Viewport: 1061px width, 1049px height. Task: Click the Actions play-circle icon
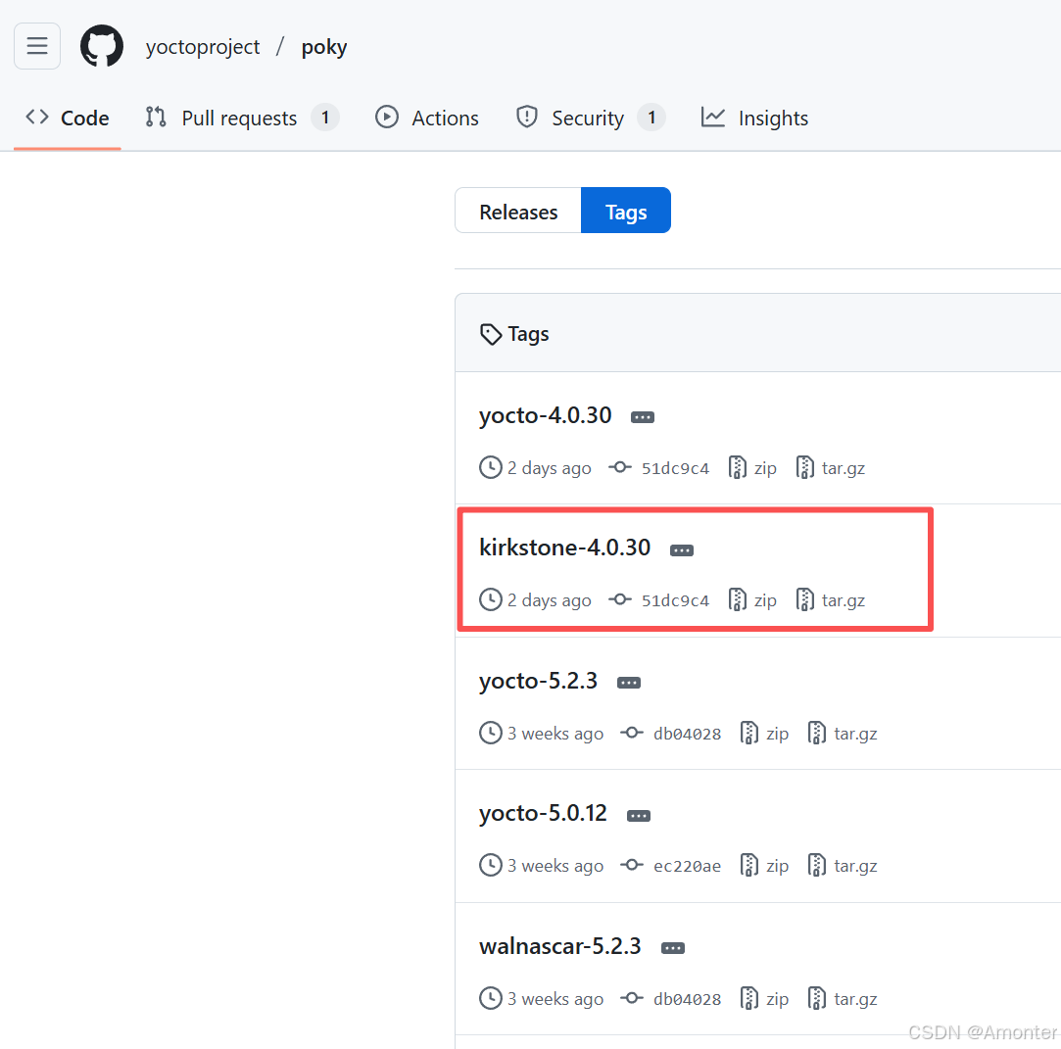(x=387, y=117)
